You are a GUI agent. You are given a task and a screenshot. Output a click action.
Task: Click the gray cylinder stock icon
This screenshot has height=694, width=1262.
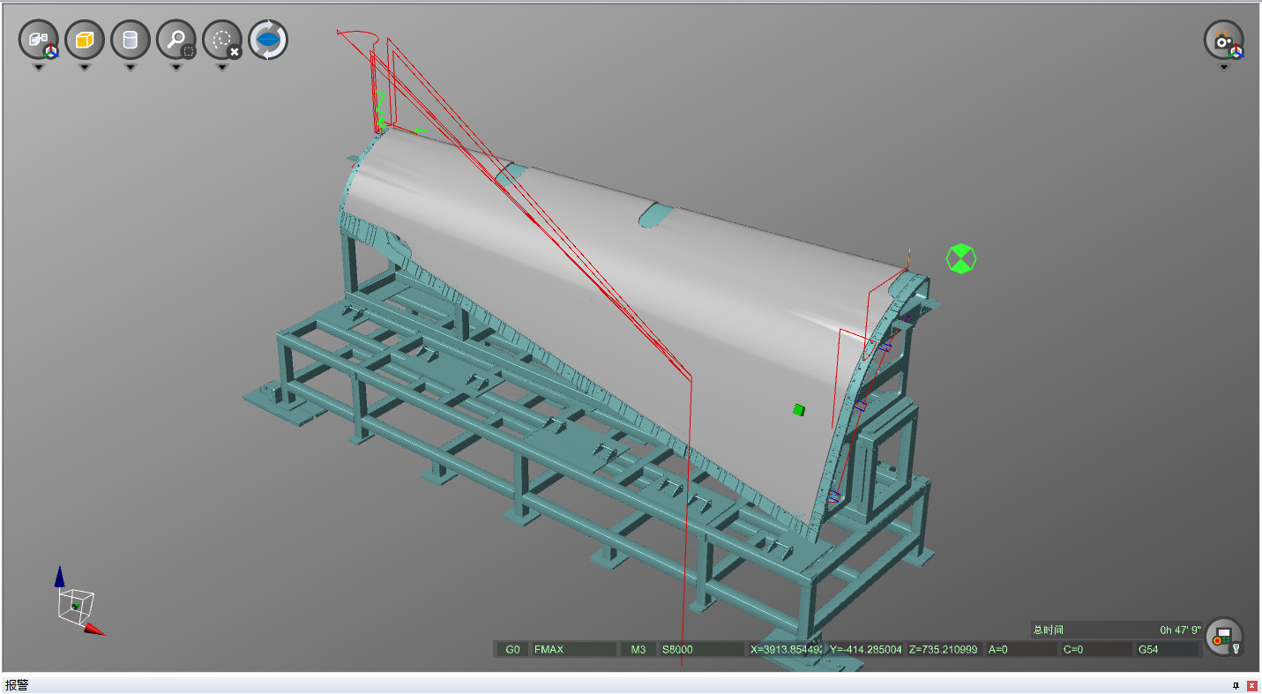pos(131,40)
